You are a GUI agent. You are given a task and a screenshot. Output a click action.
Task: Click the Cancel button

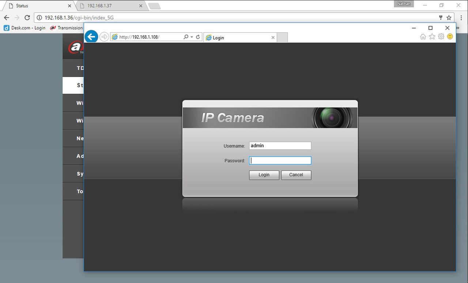(296, 175)
